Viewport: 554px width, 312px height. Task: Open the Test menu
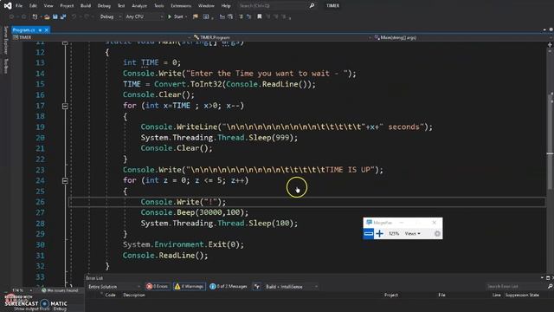(121, 6)
